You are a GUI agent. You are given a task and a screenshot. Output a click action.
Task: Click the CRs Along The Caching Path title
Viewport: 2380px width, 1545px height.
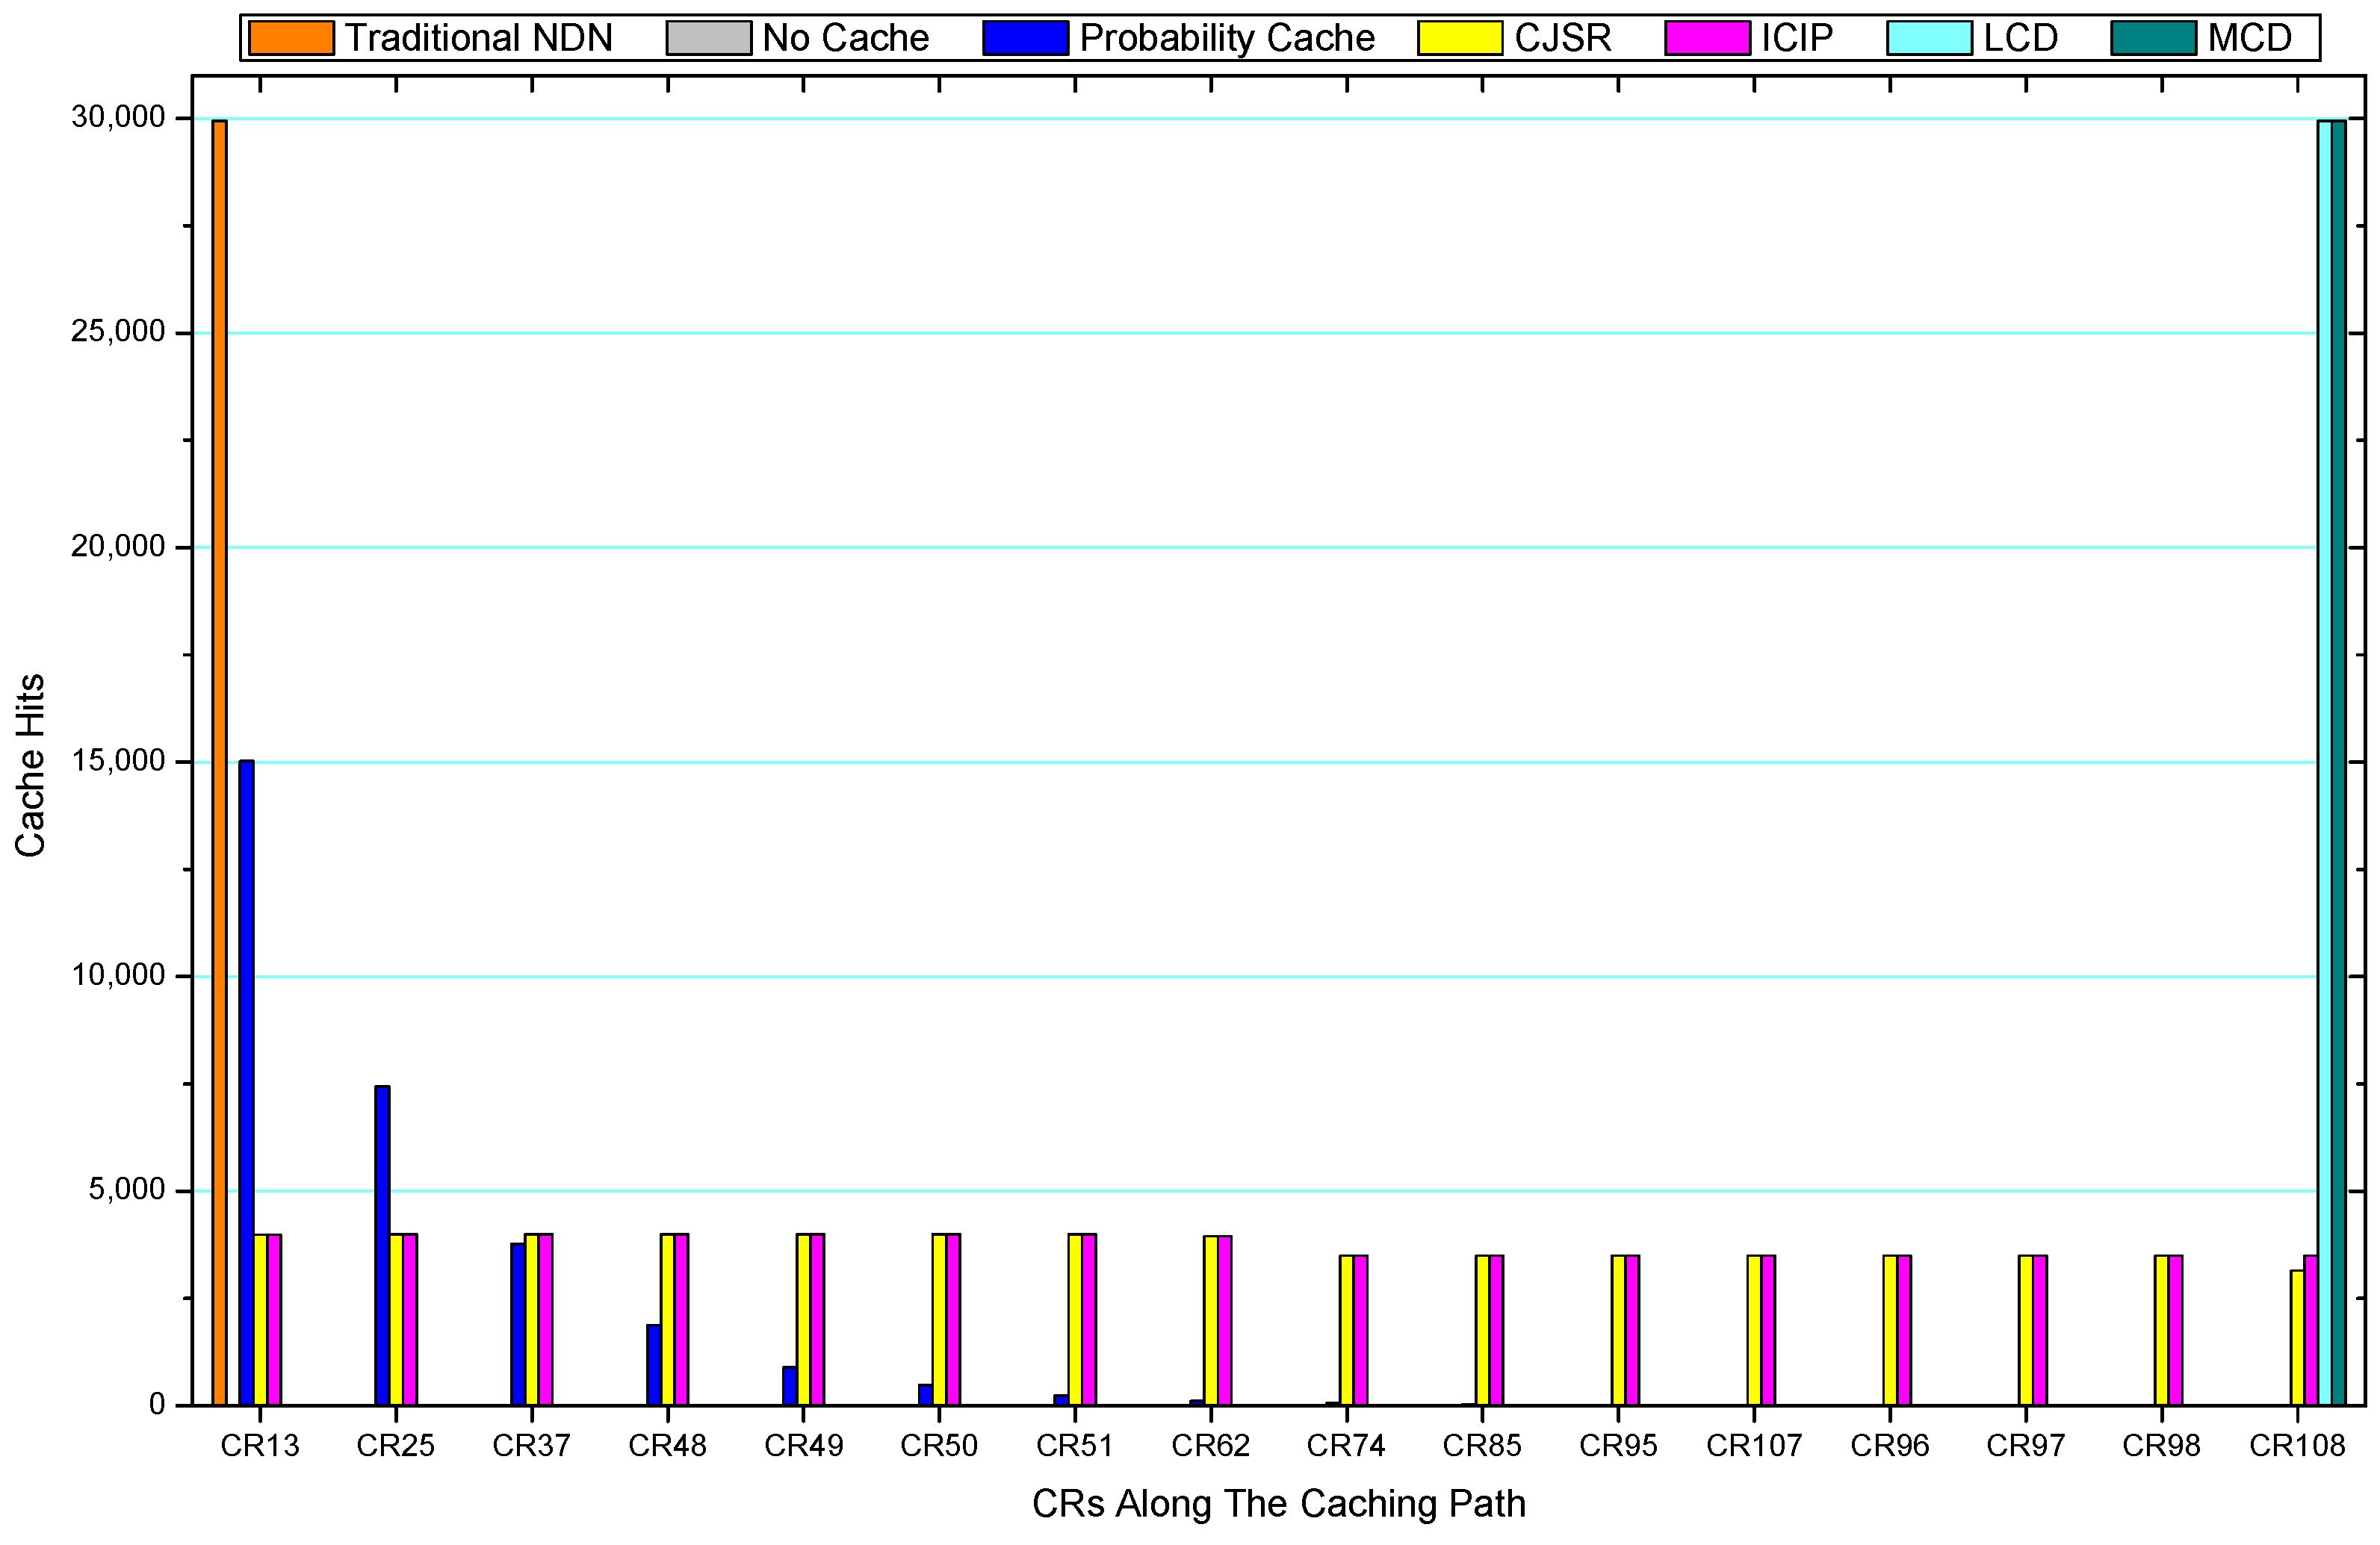click(x=1278, y=1503)
